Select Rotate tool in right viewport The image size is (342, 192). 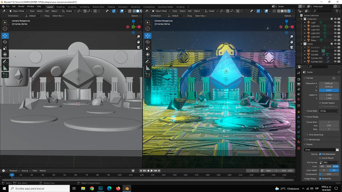click(x=148, y=42)
